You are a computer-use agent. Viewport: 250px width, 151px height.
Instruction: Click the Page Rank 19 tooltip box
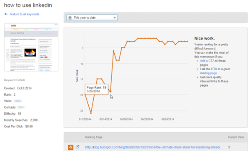97,89
